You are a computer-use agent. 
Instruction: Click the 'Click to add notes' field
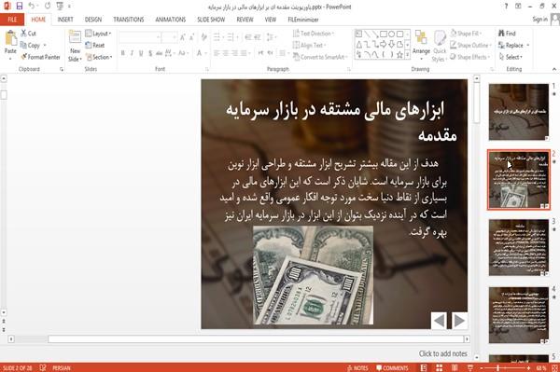tap(442, 353)
